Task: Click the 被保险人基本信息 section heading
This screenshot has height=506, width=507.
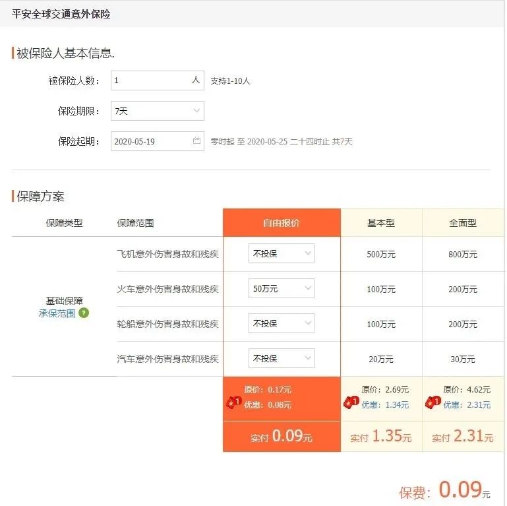Action: click(x=66, y=53)
